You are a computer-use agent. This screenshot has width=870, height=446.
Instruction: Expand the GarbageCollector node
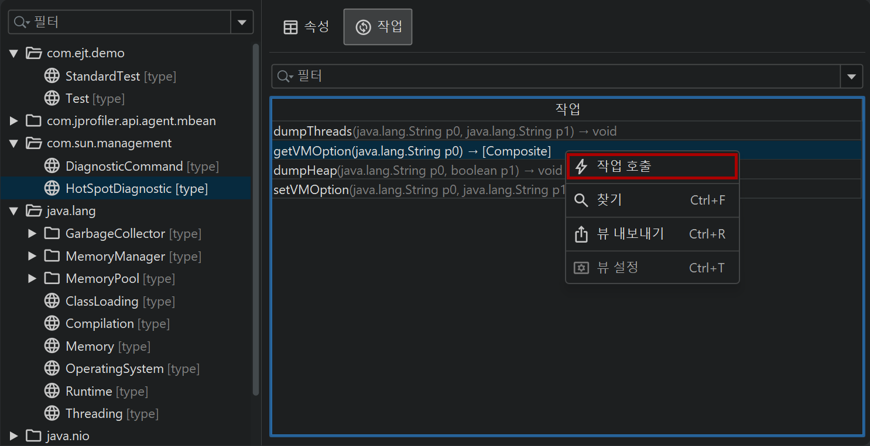point(33,234)
